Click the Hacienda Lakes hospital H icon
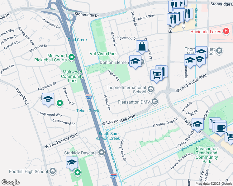 [226, 31]
